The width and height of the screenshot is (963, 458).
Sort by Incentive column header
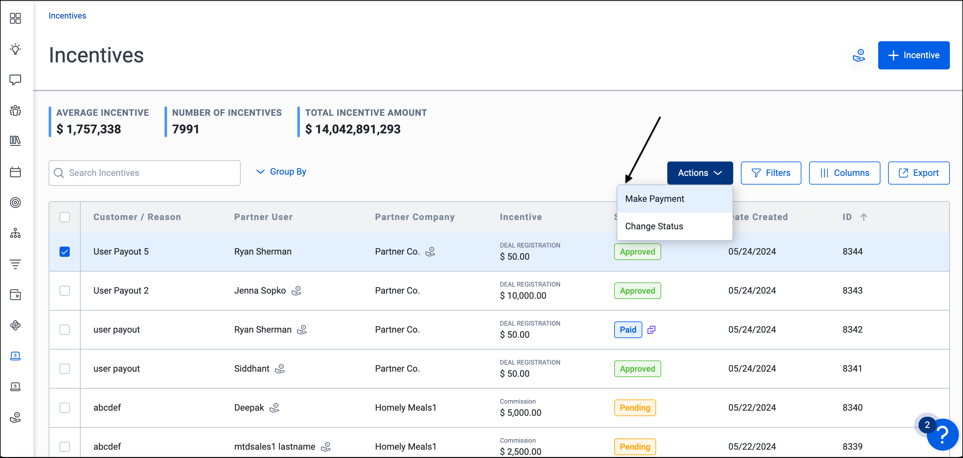[521, 217]
